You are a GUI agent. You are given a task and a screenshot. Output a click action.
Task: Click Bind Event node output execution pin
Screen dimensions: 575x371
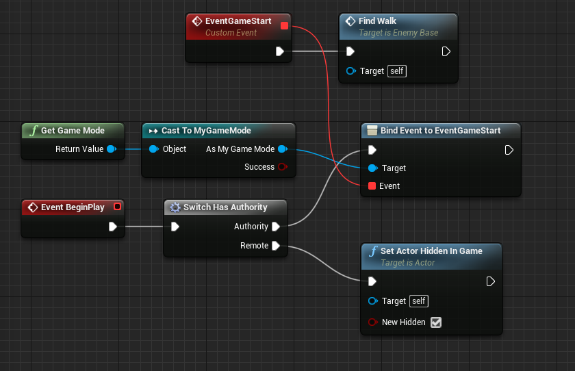click(509, 150)
